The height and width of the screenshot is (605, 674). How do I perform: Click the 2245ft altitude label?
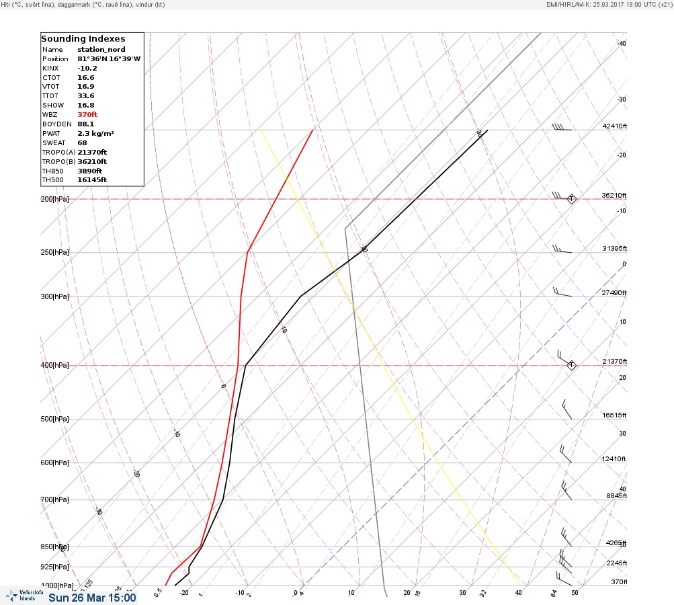pos(616,563)
